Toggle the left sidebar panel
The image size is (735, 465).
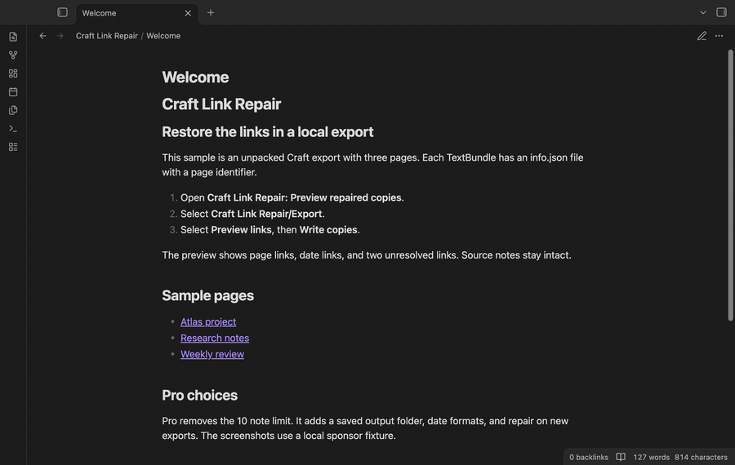(x=62, y=12)
